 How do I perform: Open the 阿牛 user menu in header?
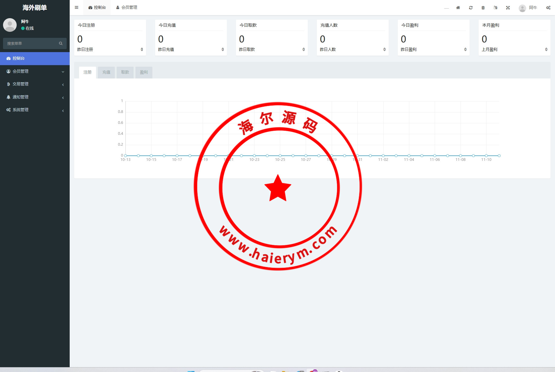pyautogui.click(x=528, y=8)
